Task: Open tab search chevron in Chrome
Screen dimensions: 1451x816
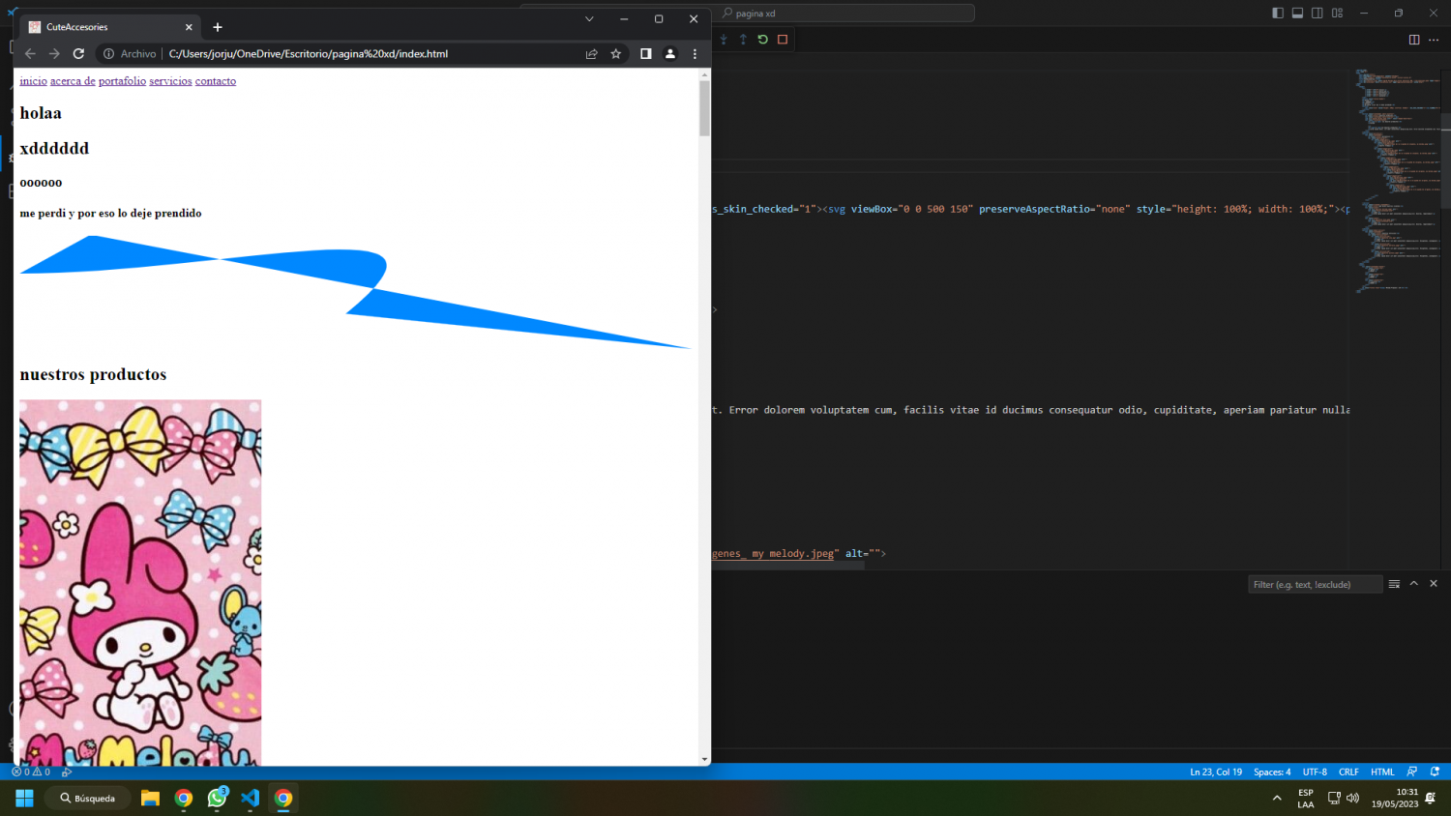Action: [x=589, y=18]
